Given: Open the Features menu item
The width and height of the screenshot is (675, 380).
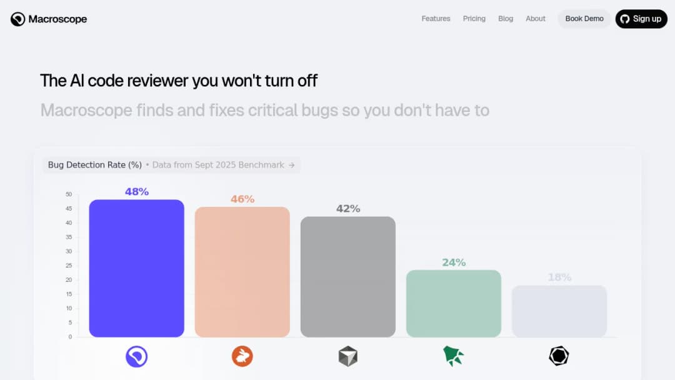Looking at the screenshot, I should point(436,19).
